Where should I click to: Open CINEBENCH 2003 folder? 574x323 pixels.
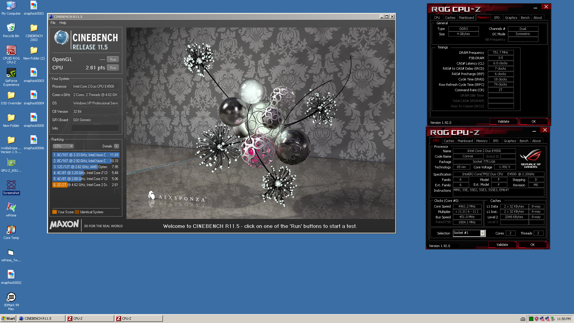34,32
